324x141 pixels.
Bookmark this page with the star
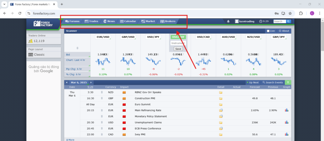click(x=290, y=13)
